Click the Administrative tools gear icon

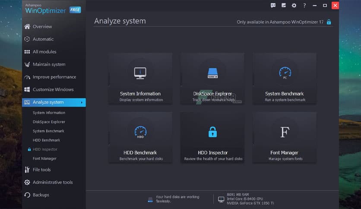pyautogui.click(x=27, y=182)
